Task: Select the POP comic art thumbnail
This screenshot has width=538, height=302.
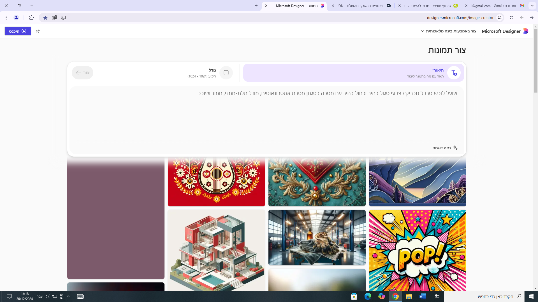Action: (418, 250)
